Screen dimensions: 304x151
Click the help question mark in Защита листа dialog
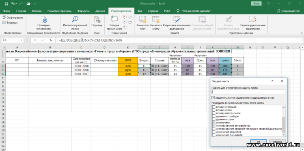(272, 81)
